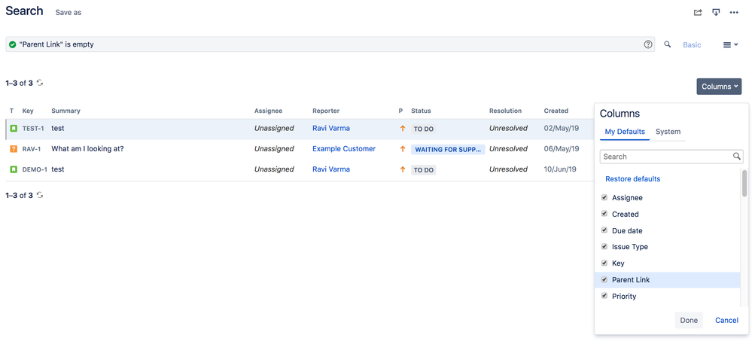Click Restore defaults link
The height and width of the screenshot is (344, 752).
(632, 179)
